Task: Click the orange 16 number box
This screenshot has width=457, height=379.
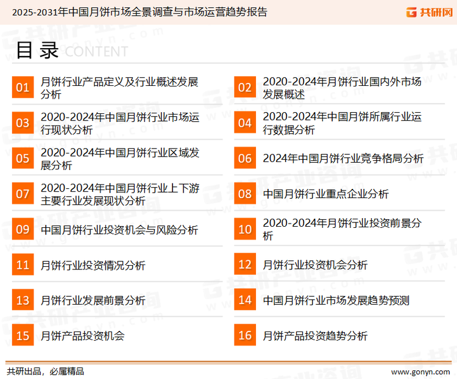Action: point(245,335)
